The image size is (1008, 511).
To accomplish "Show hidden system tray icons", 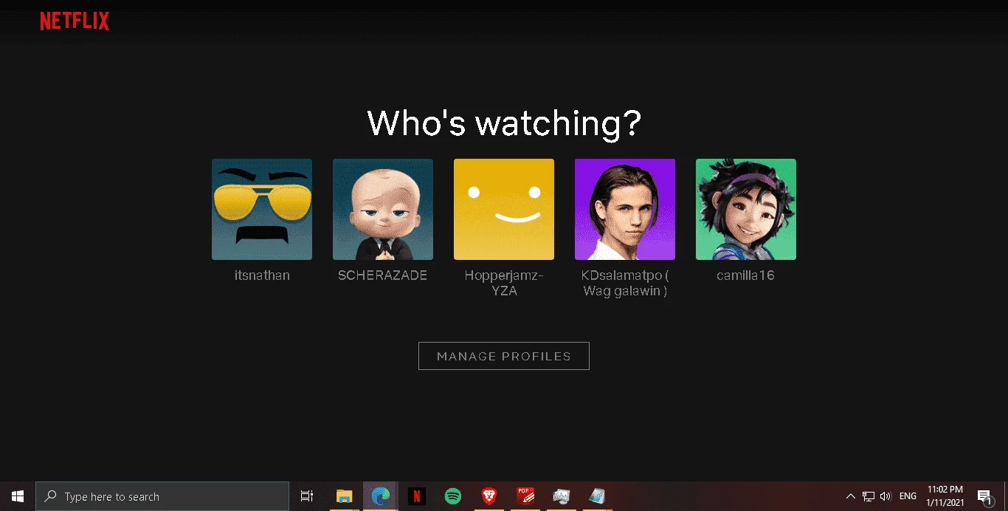I will click(851, 496).
